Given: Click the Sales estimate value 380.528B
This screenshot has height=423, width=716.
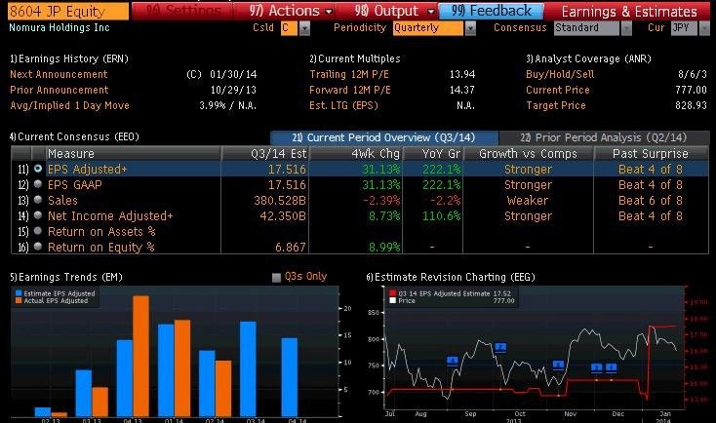Looking at the screenshot, I should tap(279, 201).
